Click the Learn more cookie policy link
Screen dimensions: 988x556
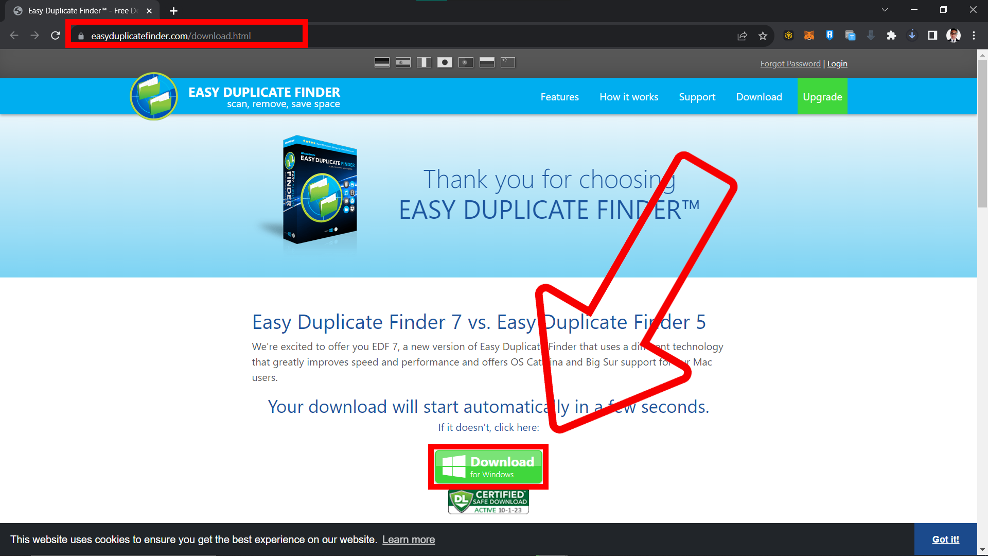click(x=409, y=540)
